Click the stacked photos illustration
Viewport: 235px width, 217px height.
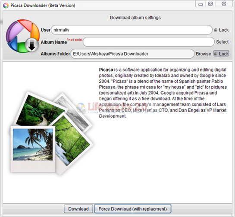click(52, 133)
